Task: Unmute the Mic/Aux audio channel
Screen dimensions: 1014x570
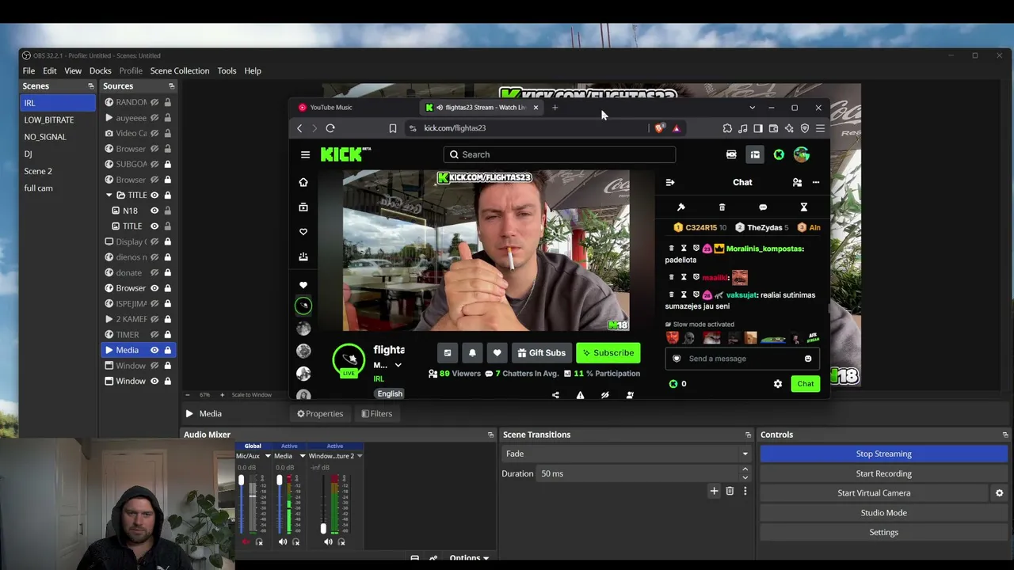Action: point(245,542)
